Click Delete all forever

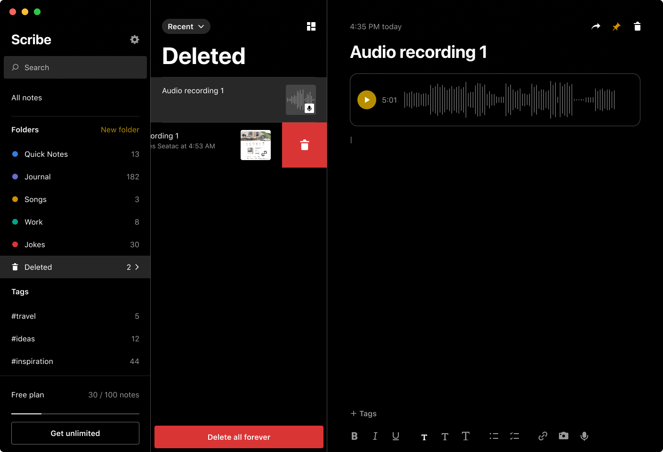(x=239, y=437)
